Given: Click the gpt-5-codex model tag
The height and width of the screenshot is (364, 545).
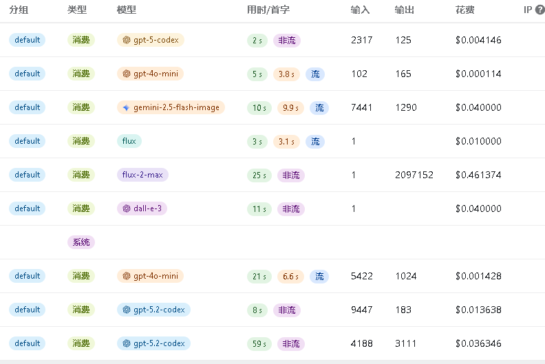Looking at the screenshot, I should [151, 40].
